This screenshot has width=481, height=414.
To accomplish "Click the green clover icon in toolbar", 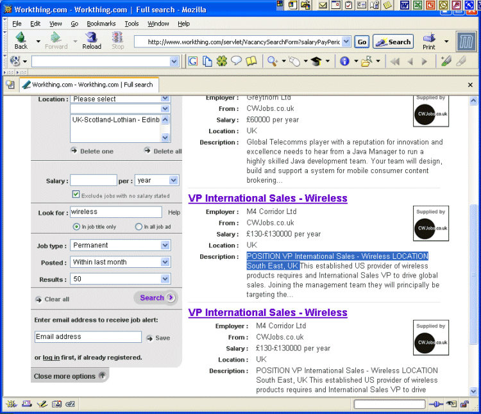I will 222,62.
